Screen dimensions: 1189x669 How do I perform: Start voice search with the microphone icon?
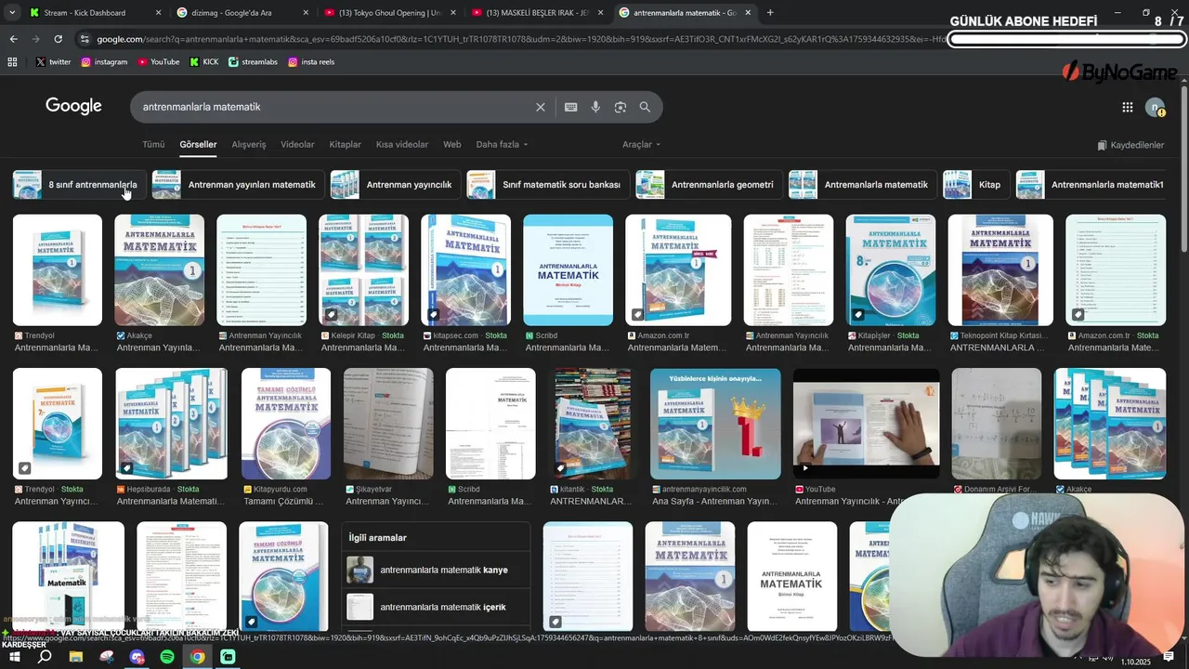click(x=595, y=107)
